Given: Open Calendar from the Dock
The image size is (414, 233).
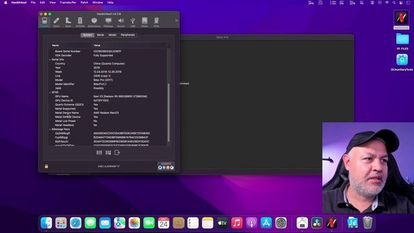Looking at the screenshot, I should tap(164, 223).
